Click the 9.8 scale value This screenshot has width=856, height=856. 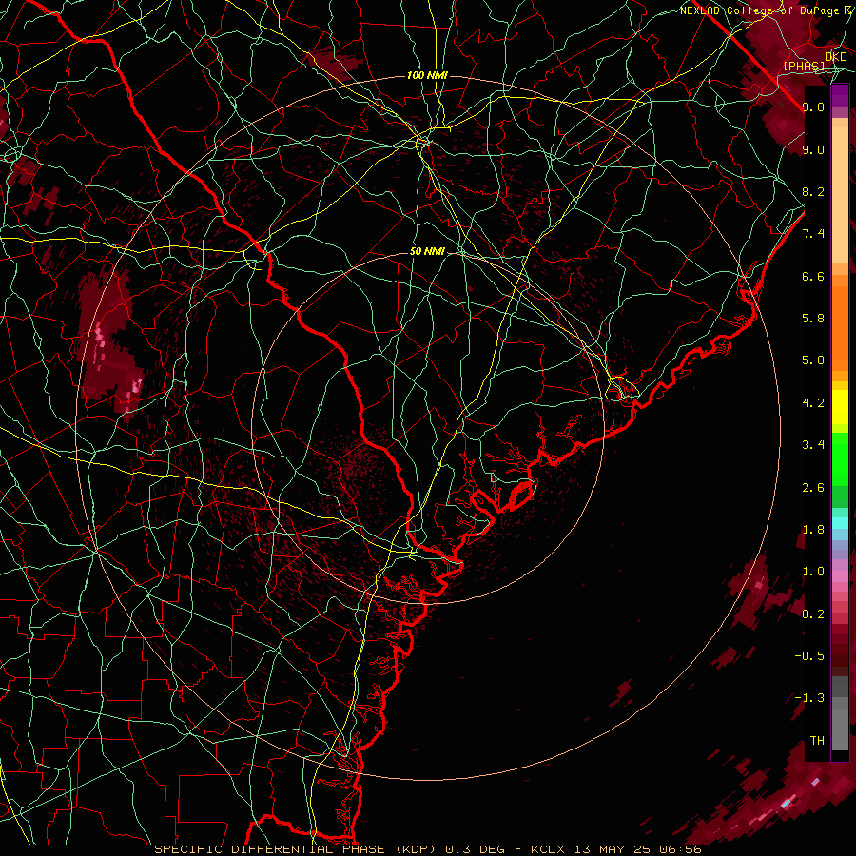[813, 107]
